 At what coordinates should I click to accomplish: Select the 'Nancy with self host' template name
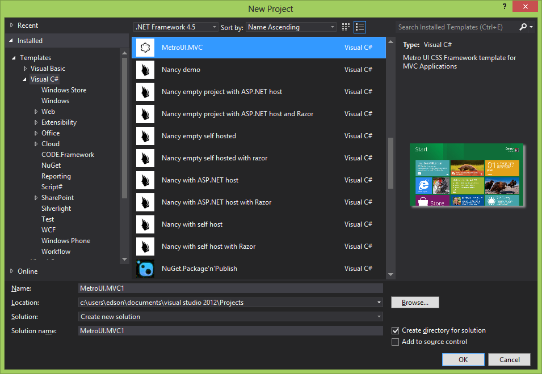click(x=192, y=224)
